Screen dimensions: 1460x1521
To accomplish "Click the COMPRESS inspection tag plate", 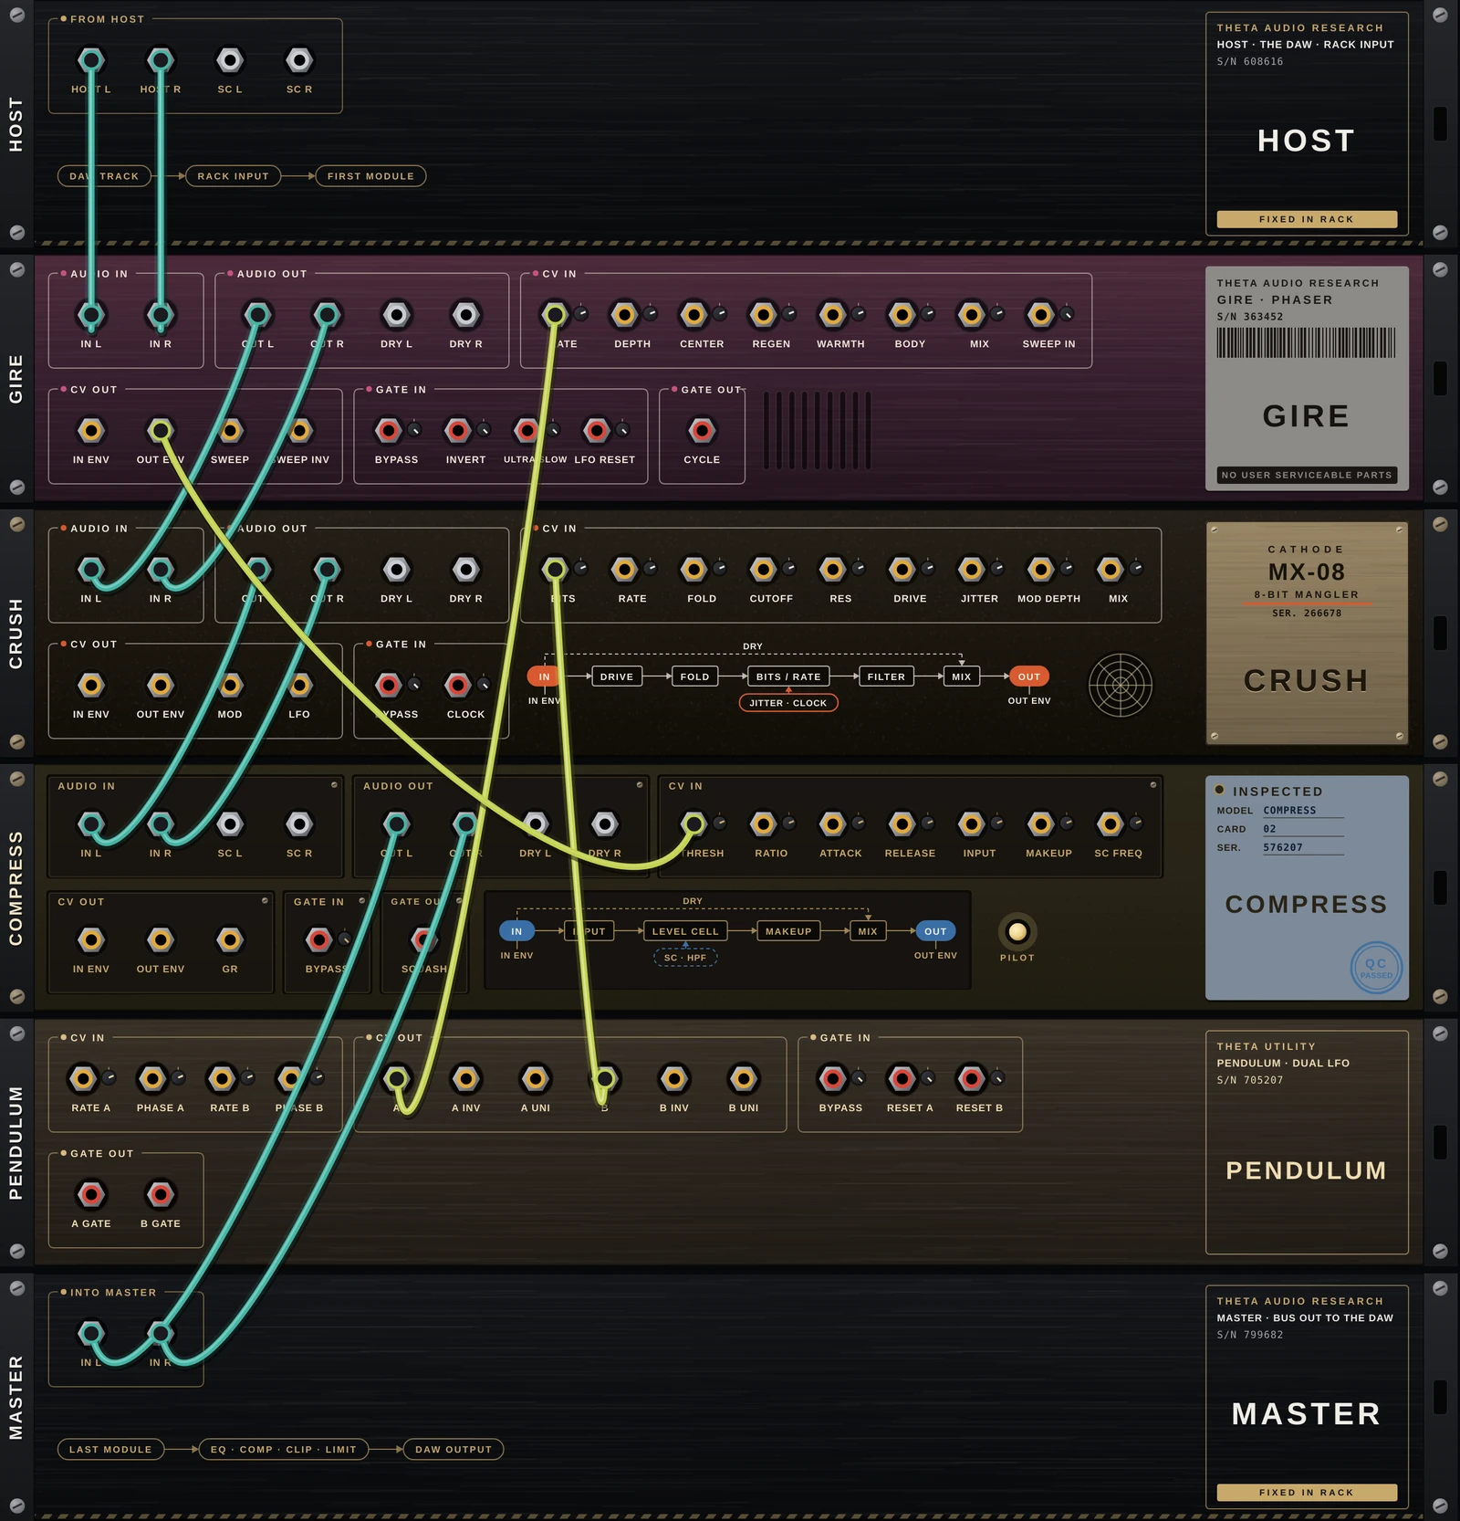I will tap(1307, 887).
